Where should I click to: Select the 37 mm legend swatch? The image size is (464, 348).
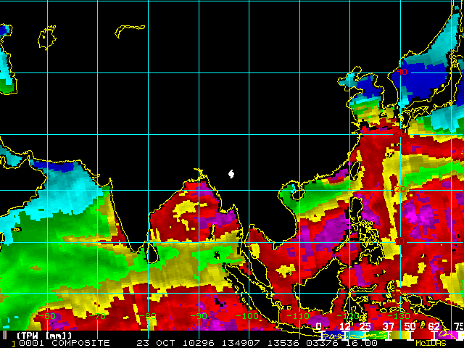pos(390,335)
